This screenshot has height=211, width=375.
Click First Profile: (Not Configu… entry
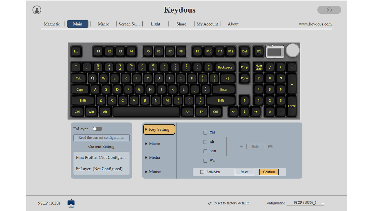coord(101,158)
